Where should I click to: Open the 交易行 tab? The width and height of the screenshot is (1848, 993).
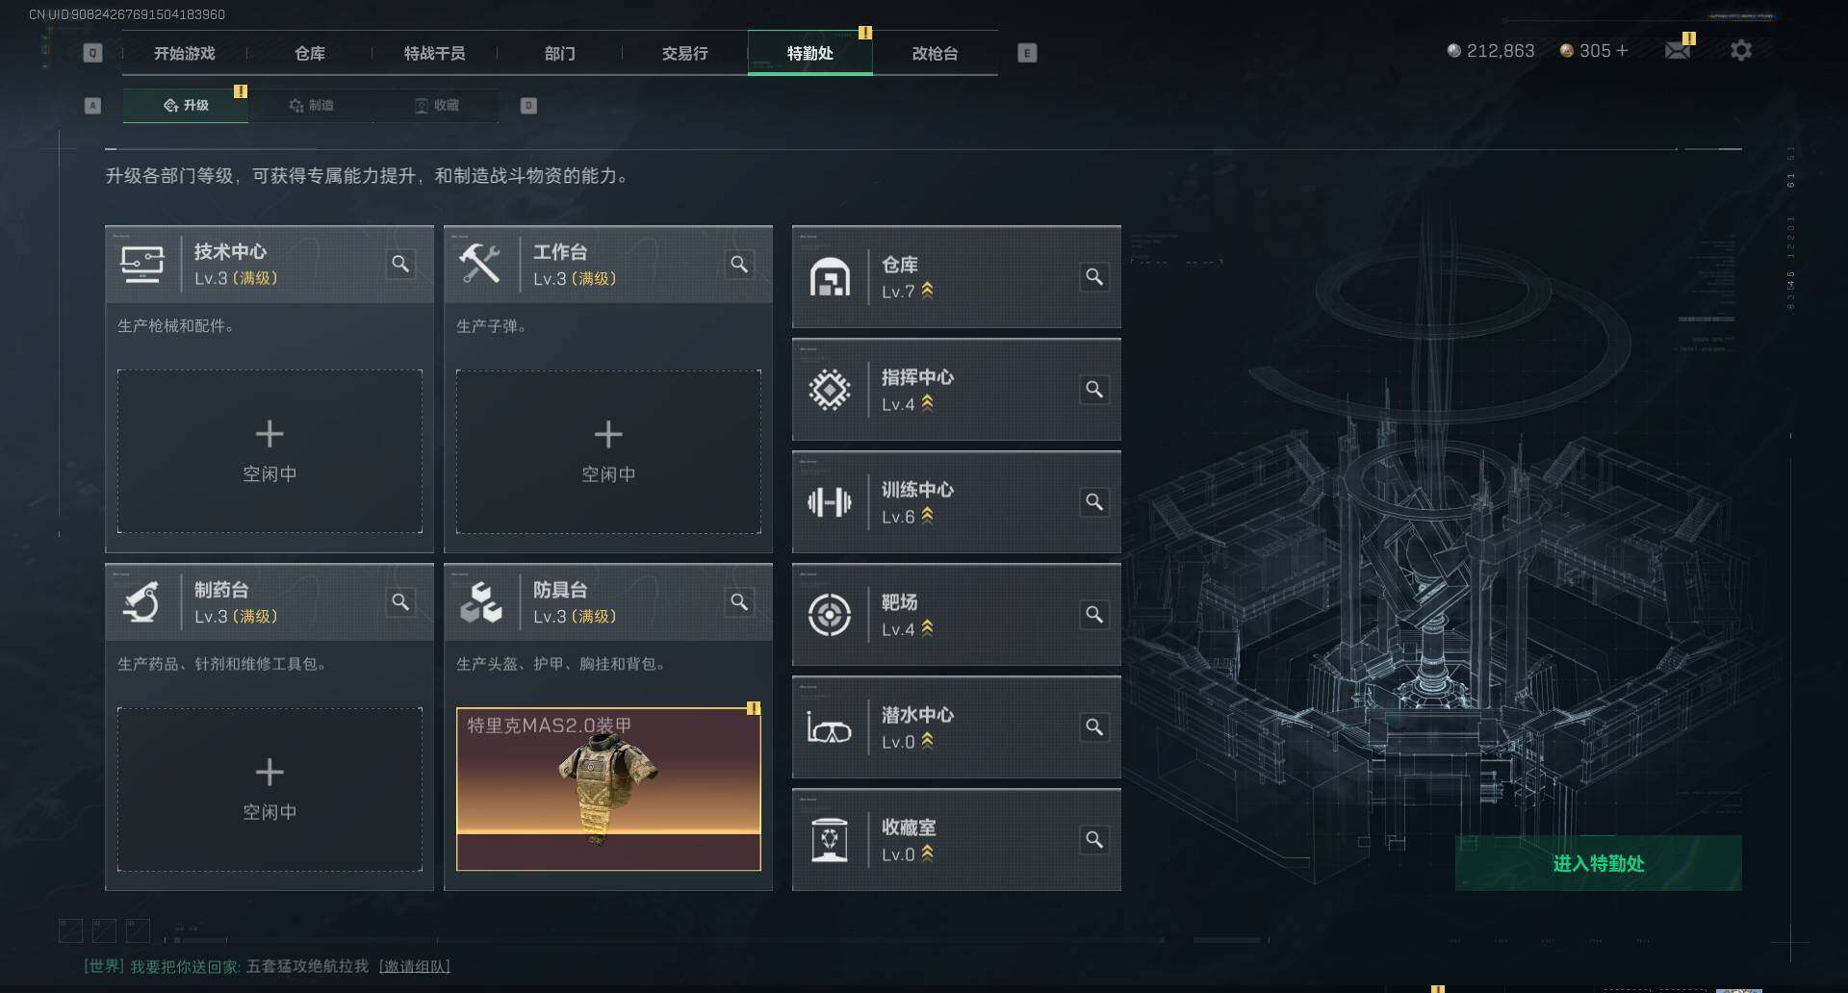tap(684, 54)
